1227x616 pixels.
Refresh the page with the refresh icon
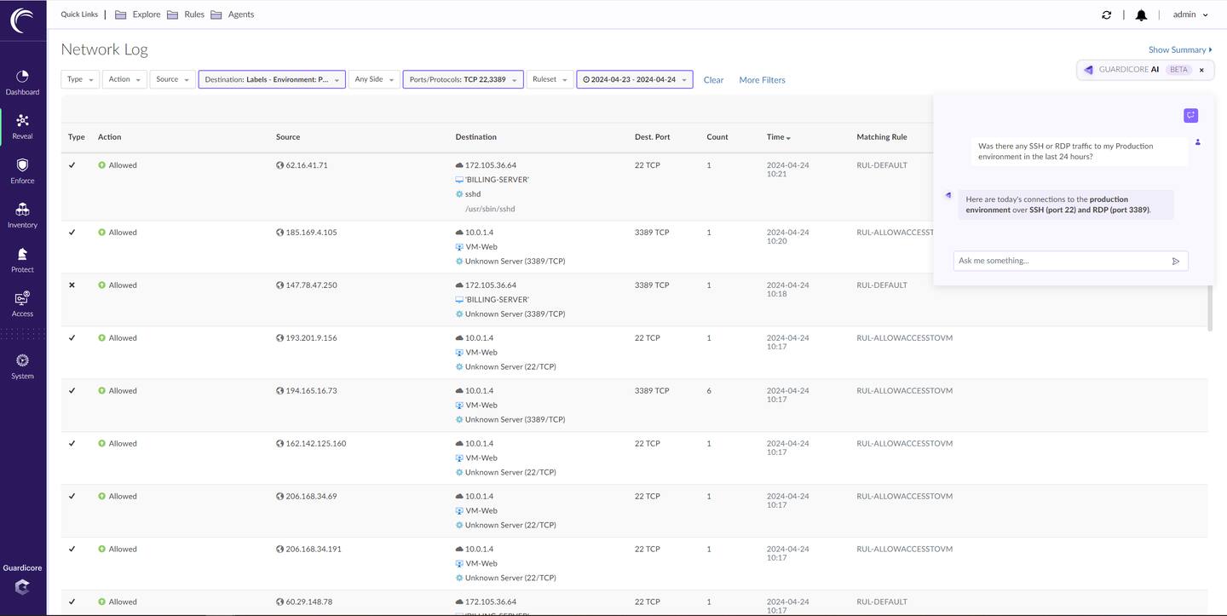pos(1106,15)
